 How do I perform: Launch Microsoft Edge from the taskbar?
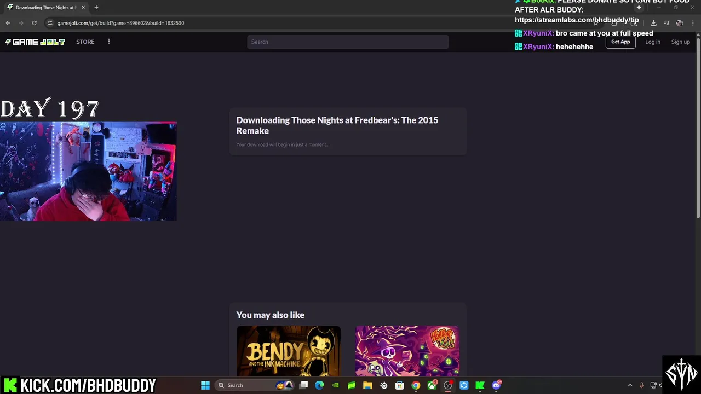pos(319,385)
